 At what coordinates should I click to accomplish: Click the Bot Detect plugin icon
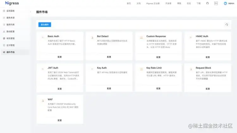click(x=92, y=38)
